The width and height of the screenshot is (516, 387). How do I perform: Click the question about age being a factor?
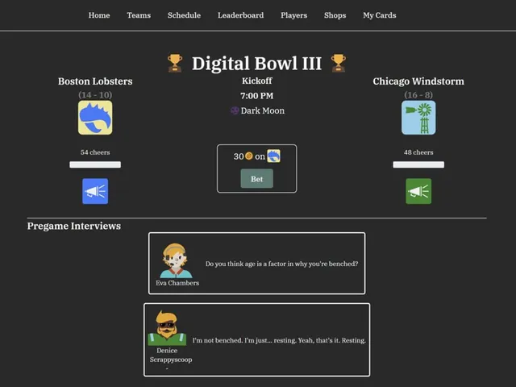pyautogui.click(x=281, y=264)
